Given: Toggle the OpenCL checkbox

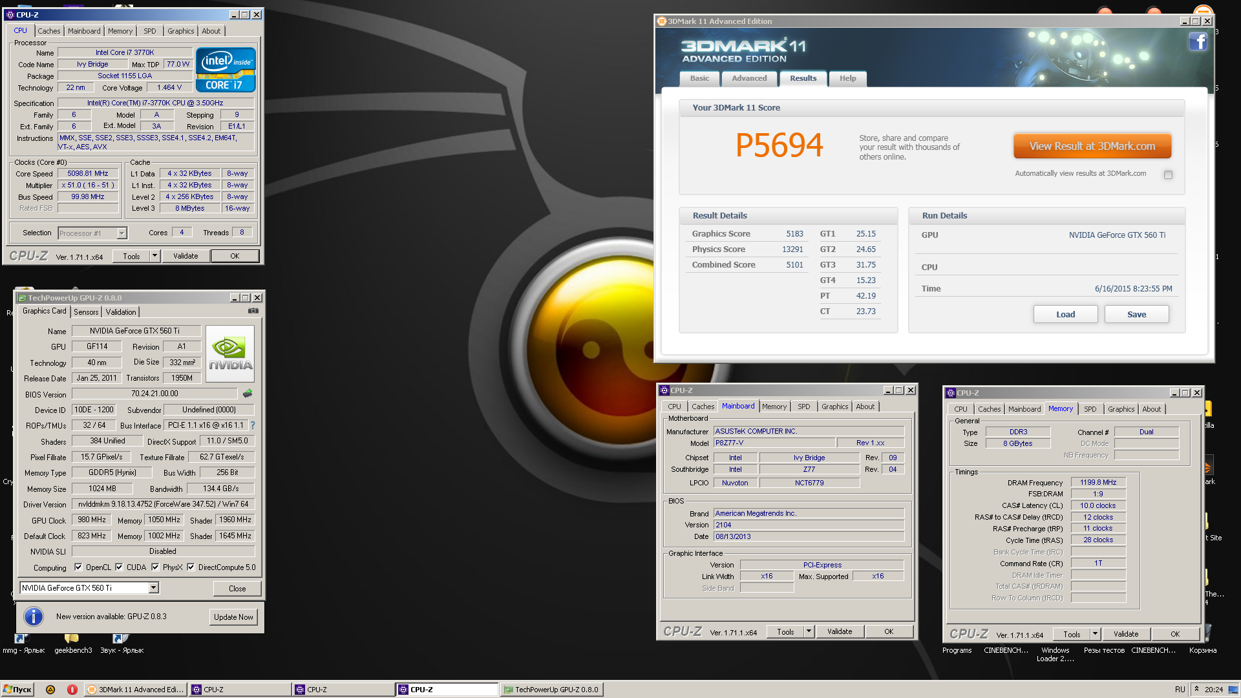Looking at the screenshot, I should coord(78,567).
